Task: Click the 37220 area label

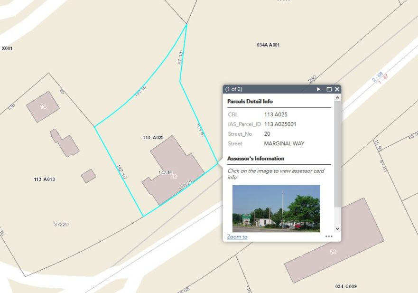Action: [x=61, y=224]
